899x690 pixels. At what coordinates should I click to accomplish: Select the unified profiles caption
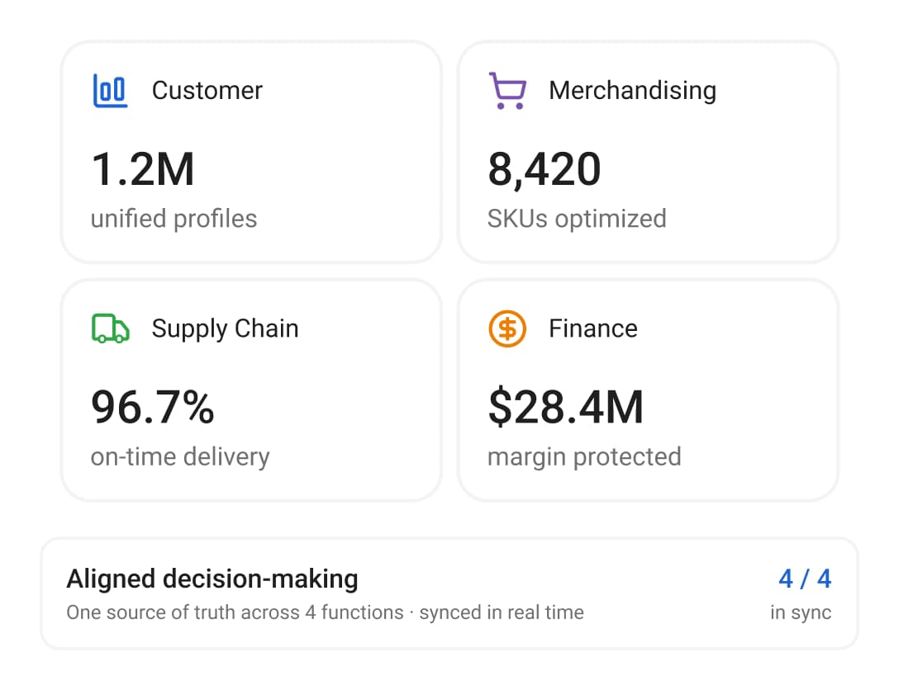click(174, 219)
